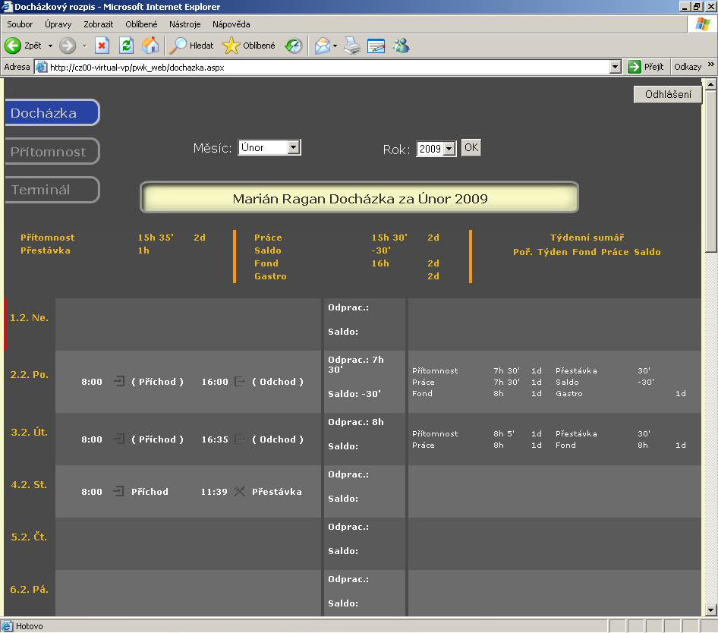Image resolution: width=718 pixels, height=633 pixels.
Task: Open the Mail toolbar icon
Action: [322, 46]
